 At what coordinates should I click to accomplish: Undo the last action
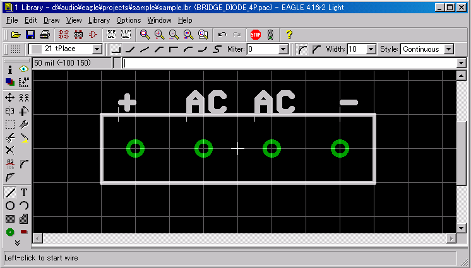tap(222, 35)
